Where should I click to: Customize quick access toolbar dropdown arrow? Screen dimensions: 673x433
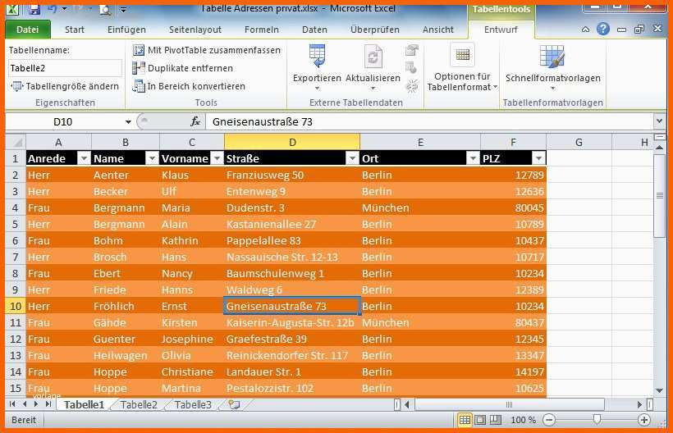tap(123, 9)
